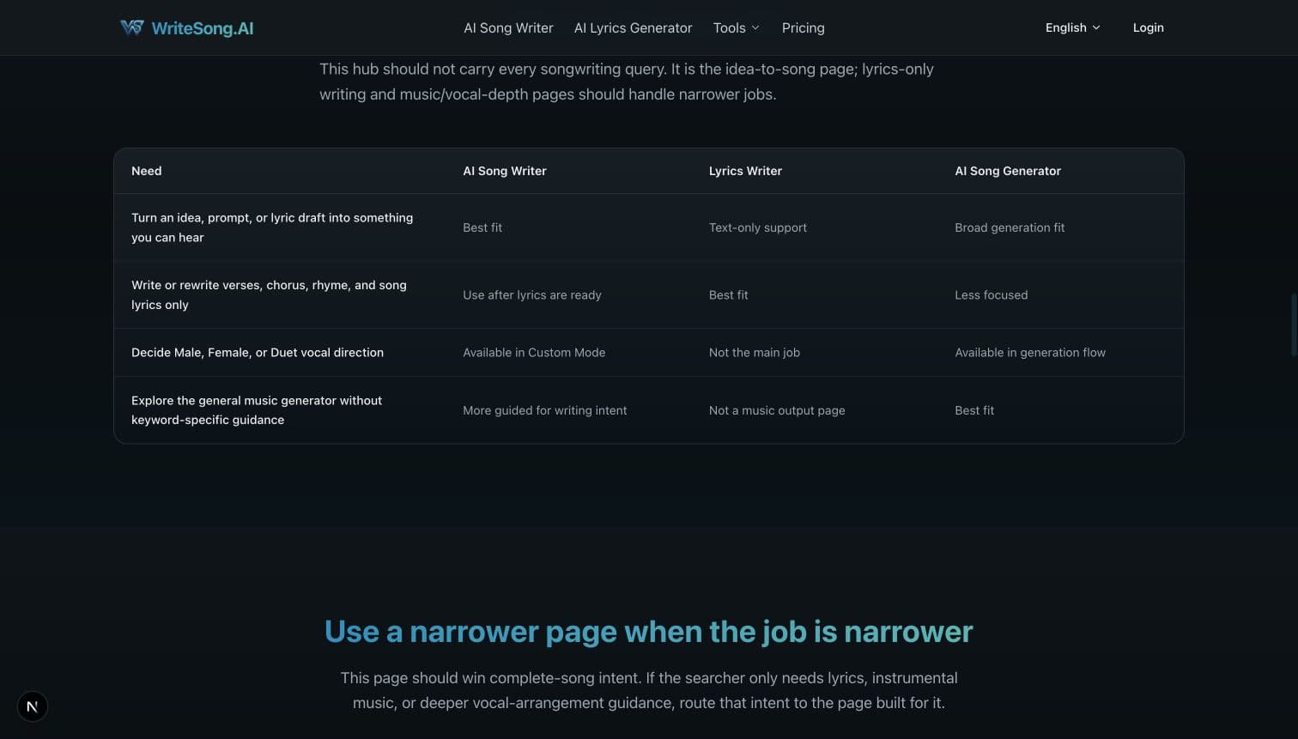1298x739 pixels.
Task: Click the 'Turn an idea, prompt' row label
Action: tap(272, 227)
